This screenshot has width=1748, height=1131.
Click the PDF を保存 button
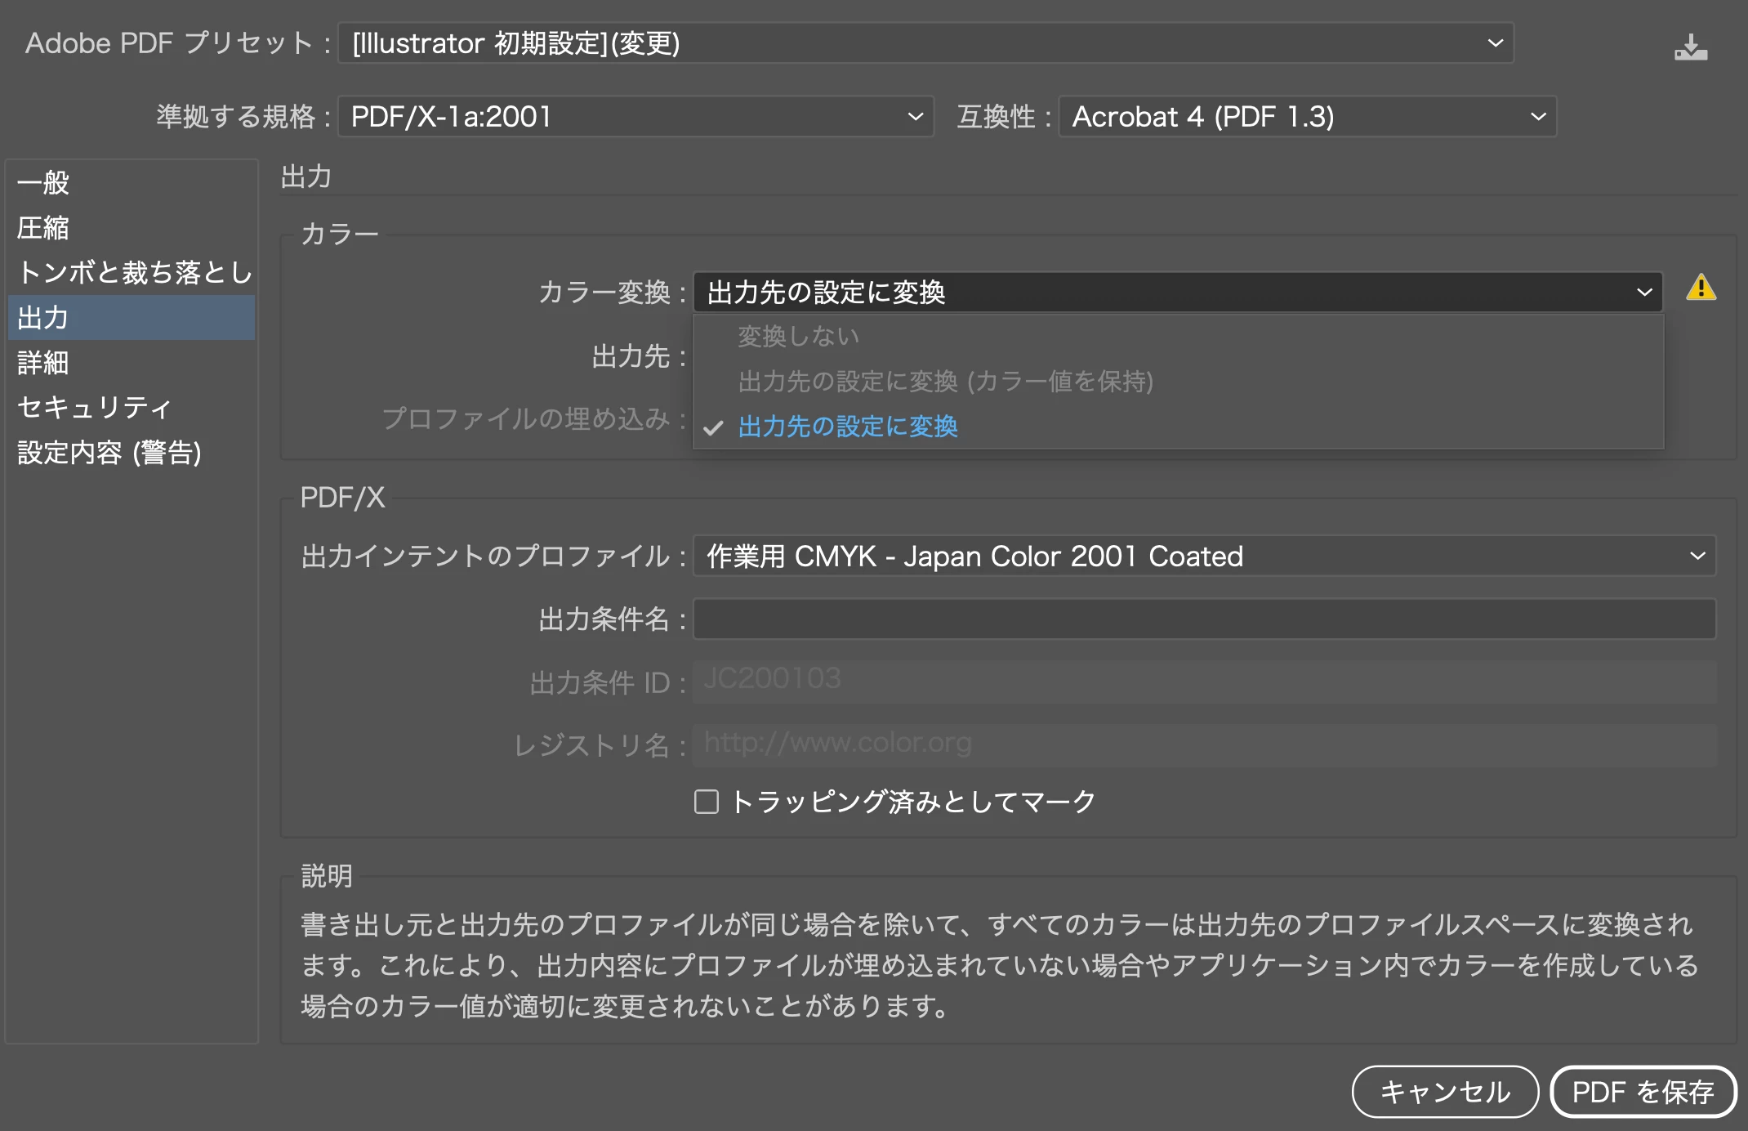click(1643, 1092)
